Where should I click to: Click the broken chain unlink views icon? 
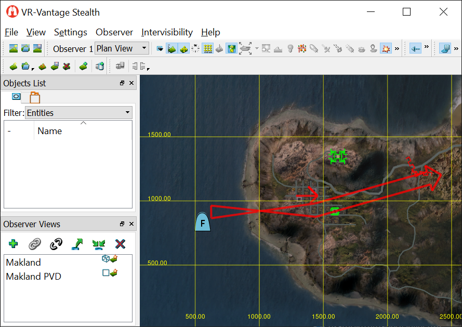click(x=56, y=244)
